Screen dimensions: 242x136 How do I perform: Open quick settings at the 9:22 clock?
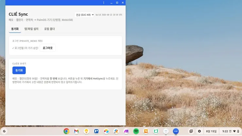225,131
